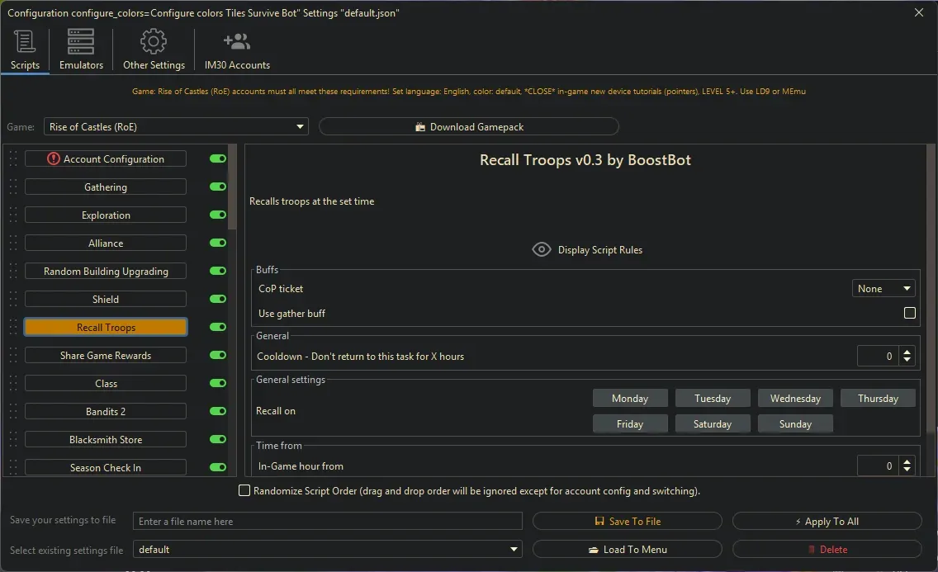Click the Emulators server stack icon
This screenshot has height=572, width=938.
click(81, 41)
